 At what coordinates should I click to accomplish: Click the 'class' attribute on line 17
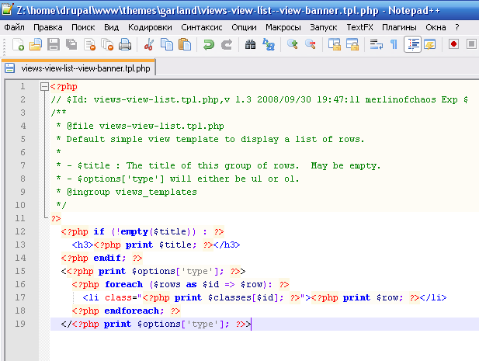(119, 297)
